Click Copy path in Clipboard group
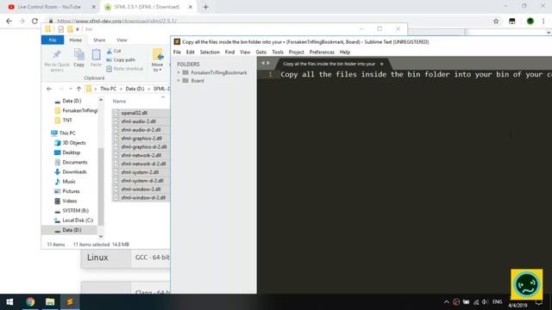The width and height of the screenshot is (552, 310). click(x=121, y=59)
